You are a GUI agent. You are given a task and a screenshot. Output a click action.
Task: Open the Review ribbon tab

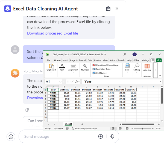click(98, 60)
